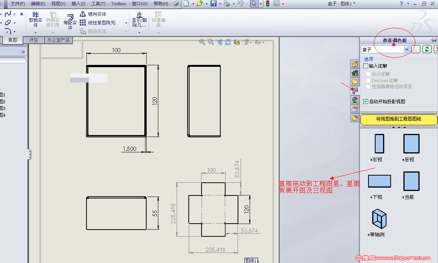Expand the 显示/删除几何关系 dropdown arrow
The image size is (438, 263).
(139, 33)
